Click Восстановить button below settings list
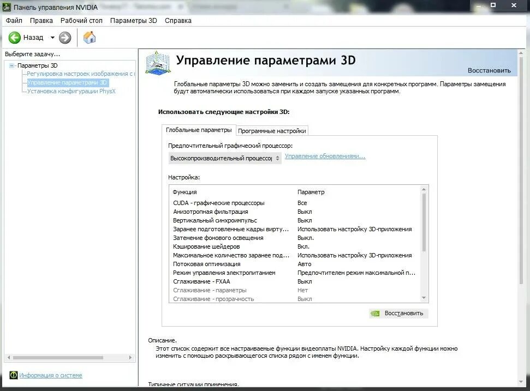The image size is (530, 391). (398, 314)
